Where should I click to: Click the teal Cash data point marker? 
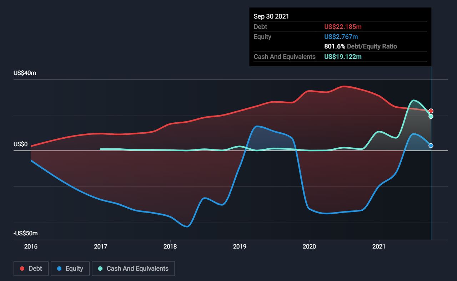pos(431,116)
